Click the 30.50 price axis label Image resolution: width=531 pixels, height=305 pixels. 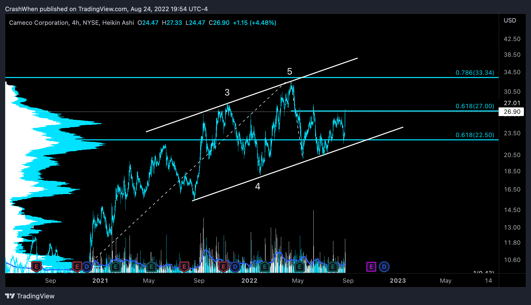512,92
